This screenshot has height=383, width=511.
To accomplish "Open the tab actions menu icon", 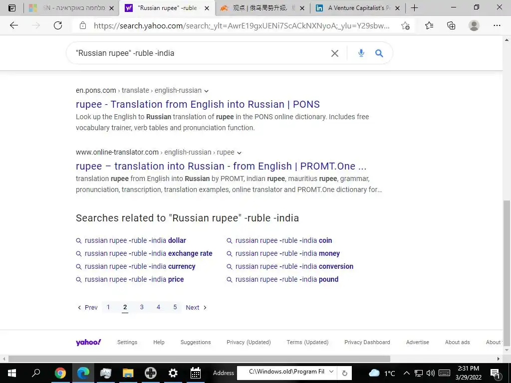I will click(x=12, y=8).
